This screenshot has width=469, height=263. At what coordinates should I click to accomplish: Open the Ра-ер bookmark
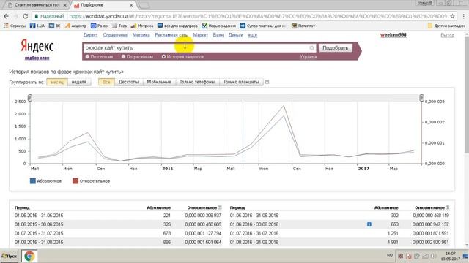tap(99, 26)
